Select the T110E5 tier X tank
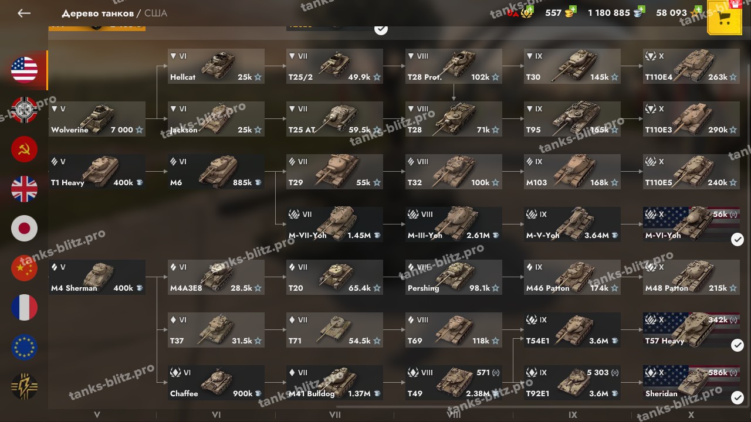Image resolution: width=751 pixels, height=422 pixels. point(691,172)
